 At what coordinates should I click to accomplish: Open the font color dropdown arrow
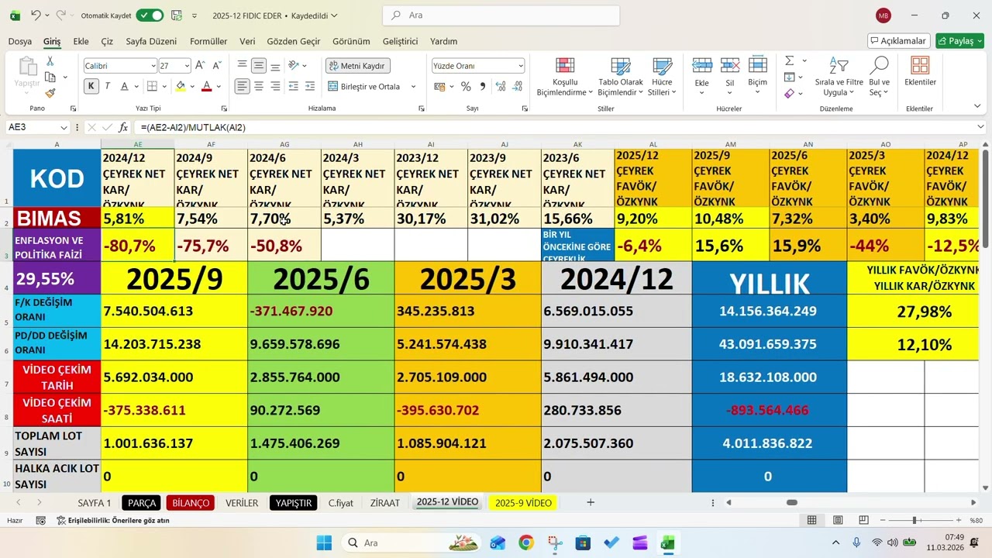coord(218,87)
